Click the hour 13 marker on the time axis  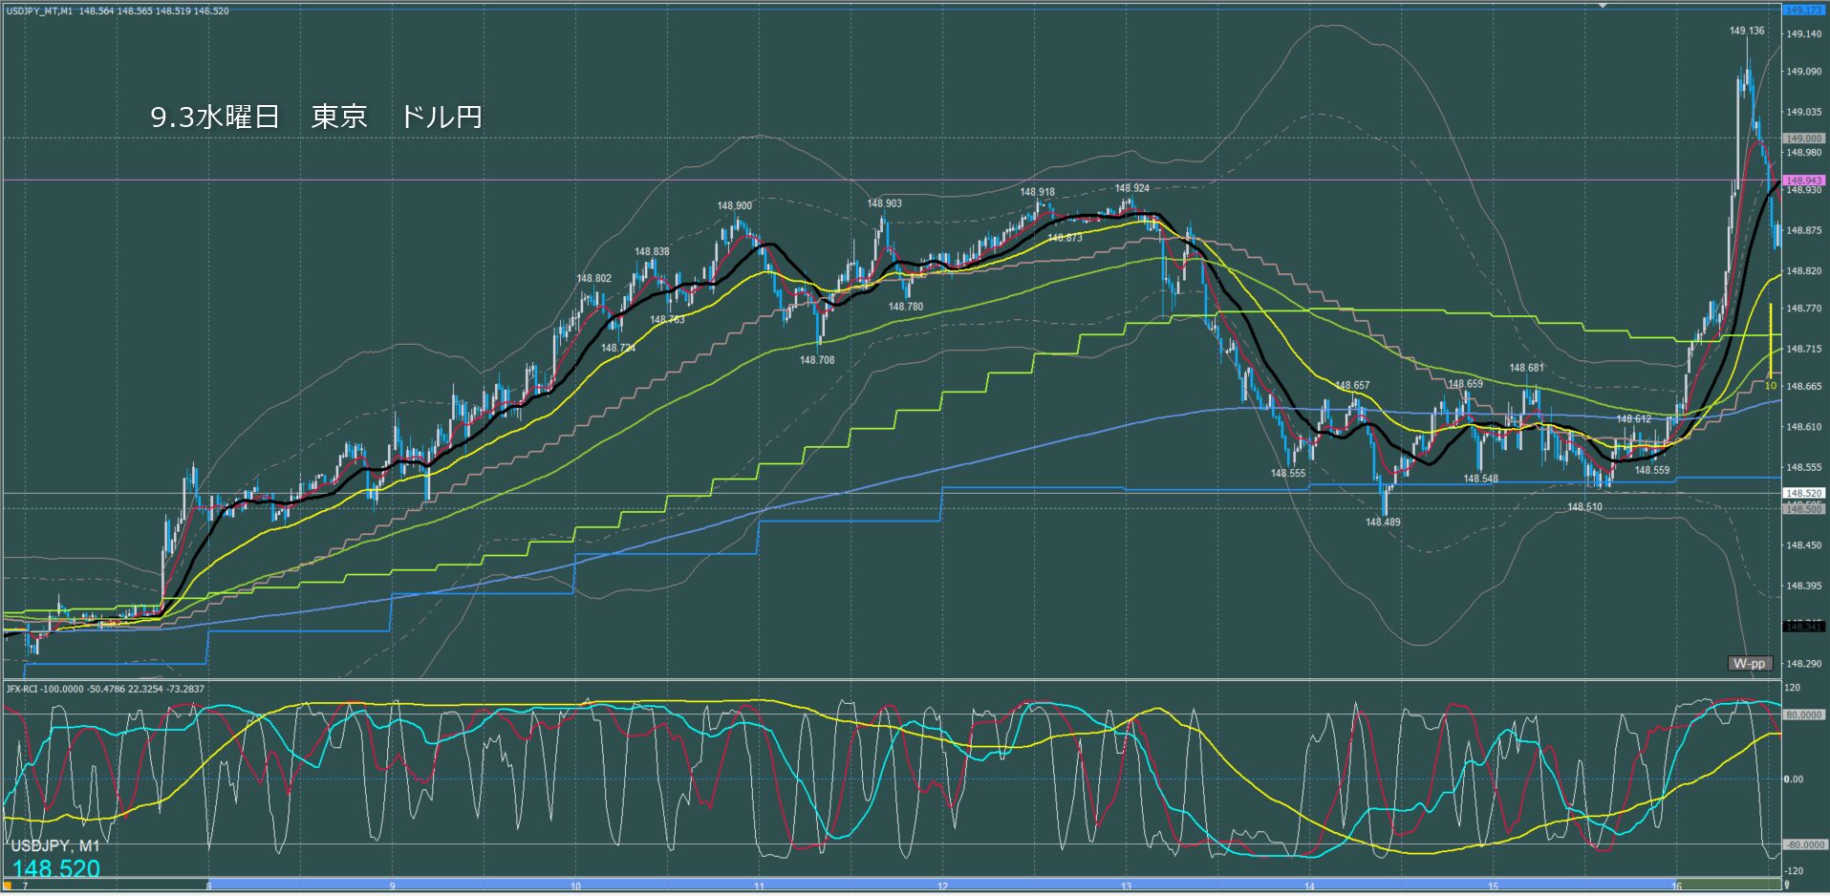(1126, 886)
